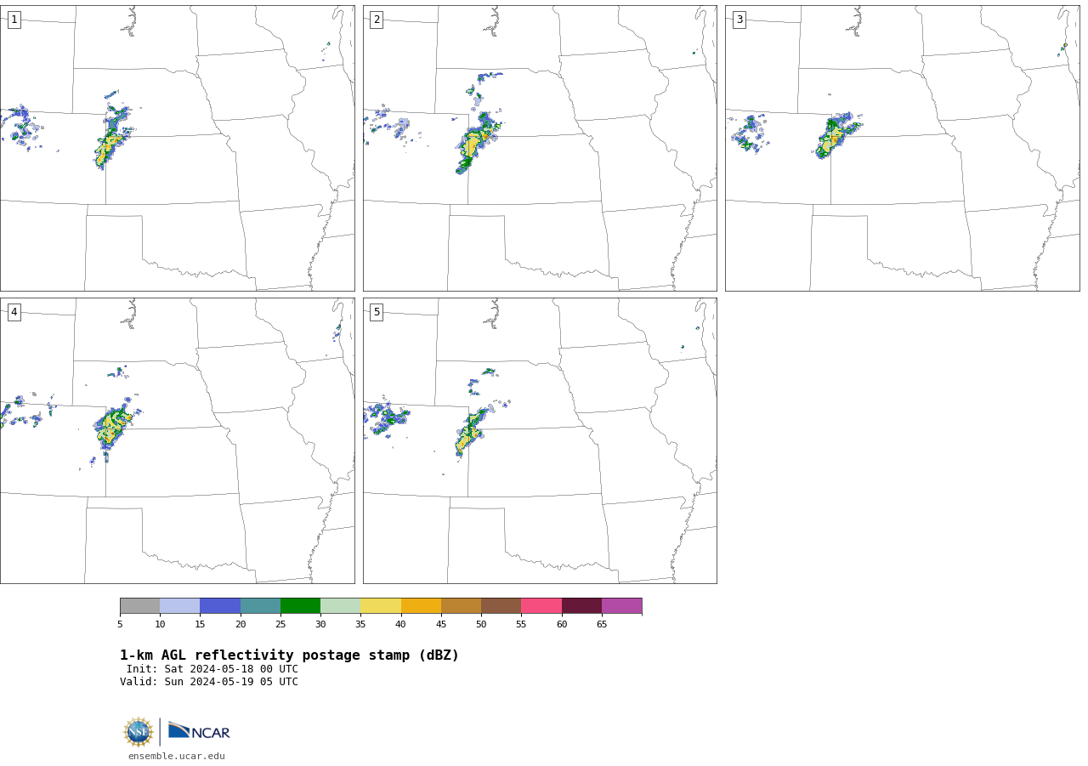Viewport: 1088px width, 766px height.
Task: Click the member number 2 label box
Action: coord(377,20)
